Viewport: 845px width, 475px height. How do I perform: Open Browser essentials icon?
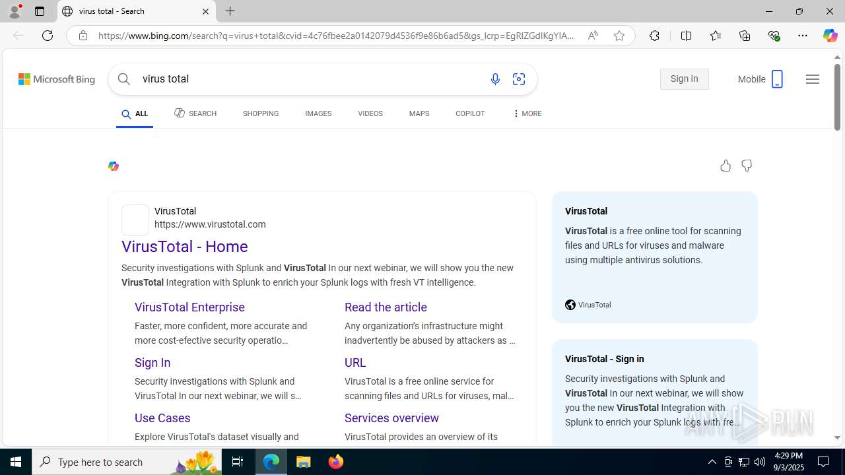click(774, 36)
